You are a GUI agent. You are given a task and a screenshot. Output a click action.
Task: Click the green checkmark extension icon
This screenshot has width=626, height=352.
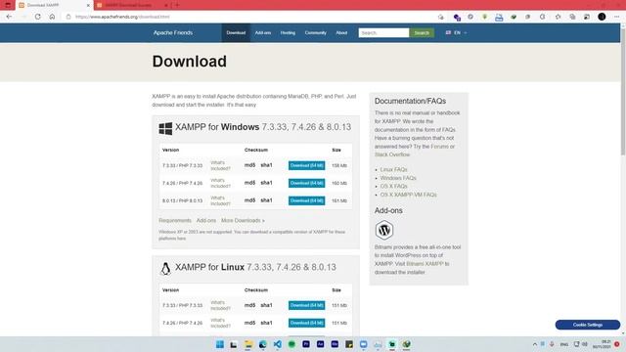pos(514,17)
